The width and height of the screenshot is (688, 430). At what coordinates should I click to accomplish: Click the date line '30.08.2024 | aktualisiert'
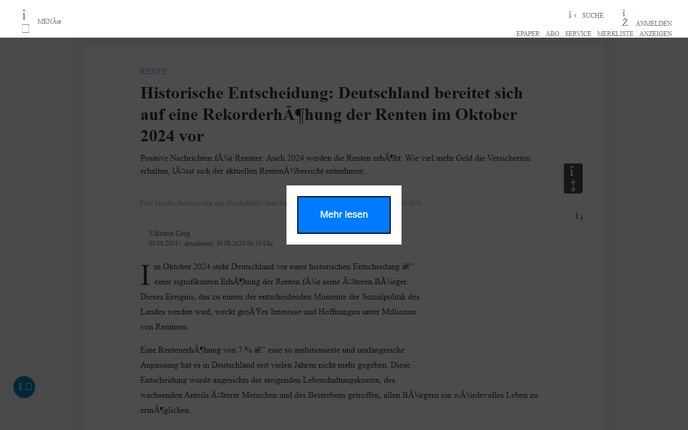[x=211, y=243]
